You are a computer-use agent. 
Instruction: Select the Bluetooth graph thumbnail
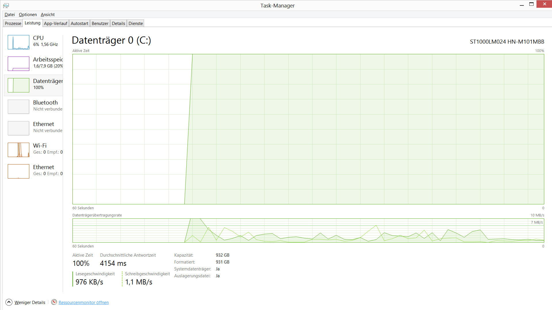18,107
